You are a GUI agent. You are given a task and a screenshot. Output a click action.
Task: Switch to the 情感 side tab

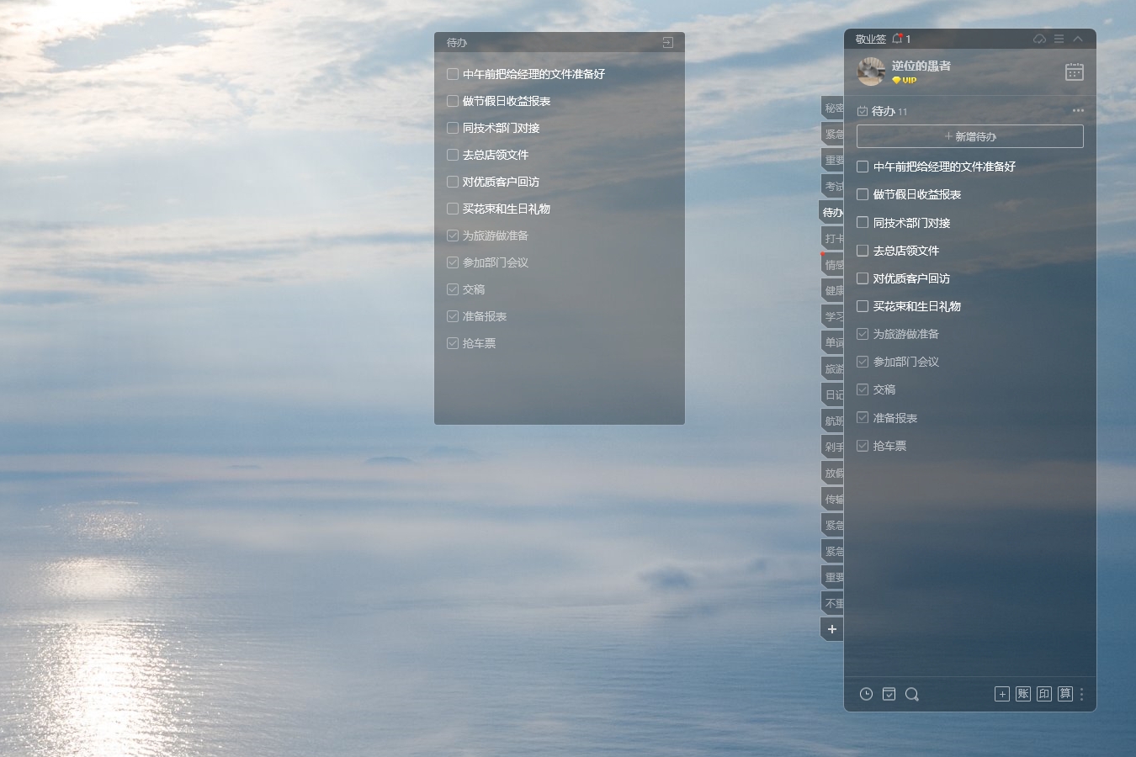pos(833,264)
